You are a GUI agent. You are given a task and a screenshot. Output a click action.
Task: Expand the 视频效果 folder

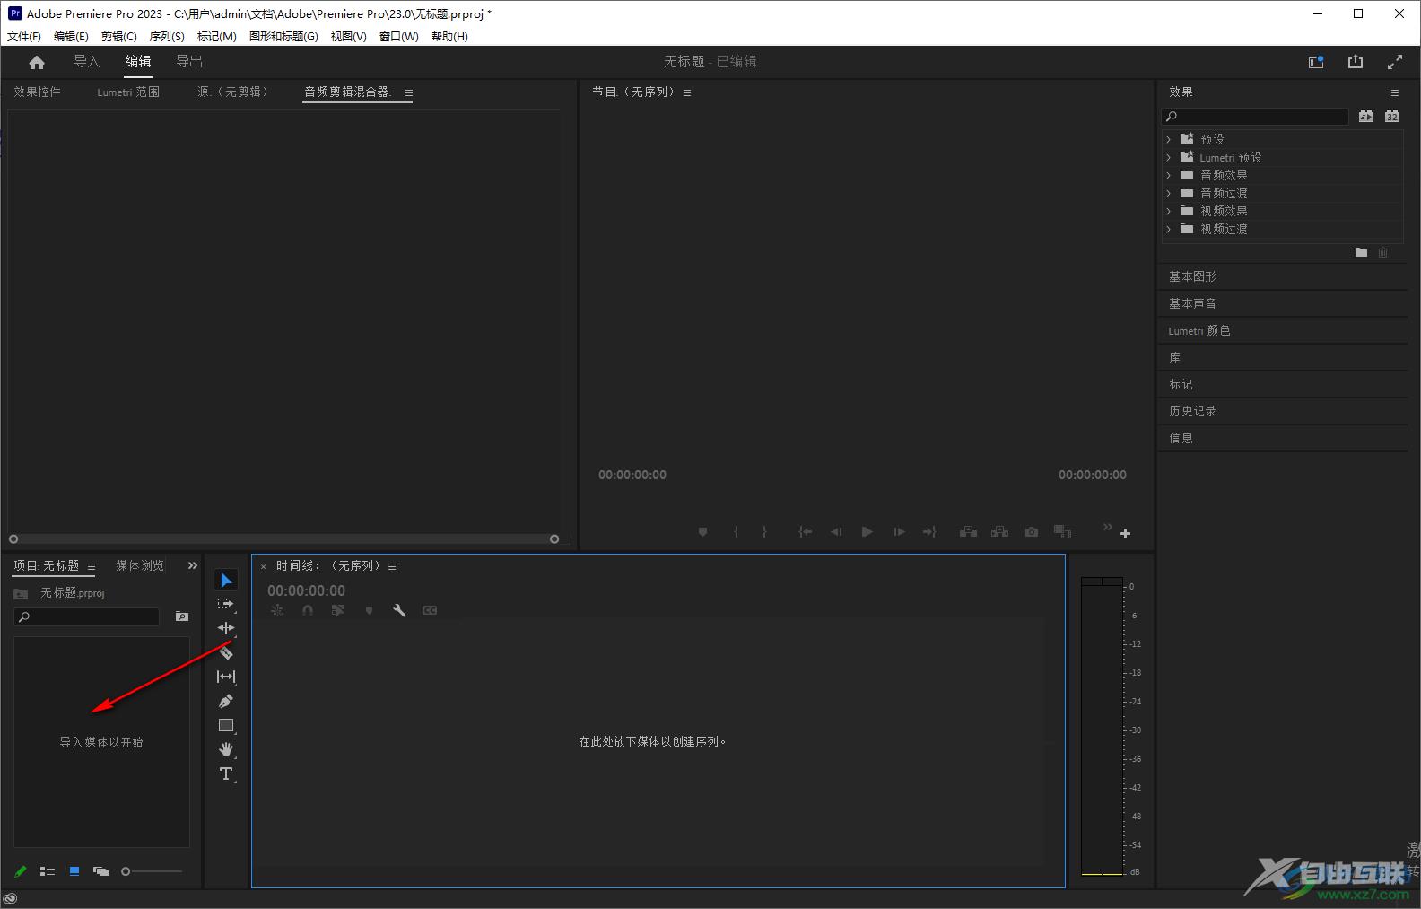pos(1169,211)
